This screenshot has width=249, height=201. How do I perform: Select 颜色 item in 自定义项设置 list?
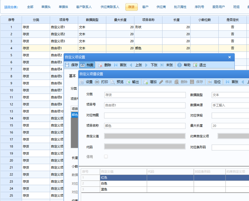(x=75, y=115)
